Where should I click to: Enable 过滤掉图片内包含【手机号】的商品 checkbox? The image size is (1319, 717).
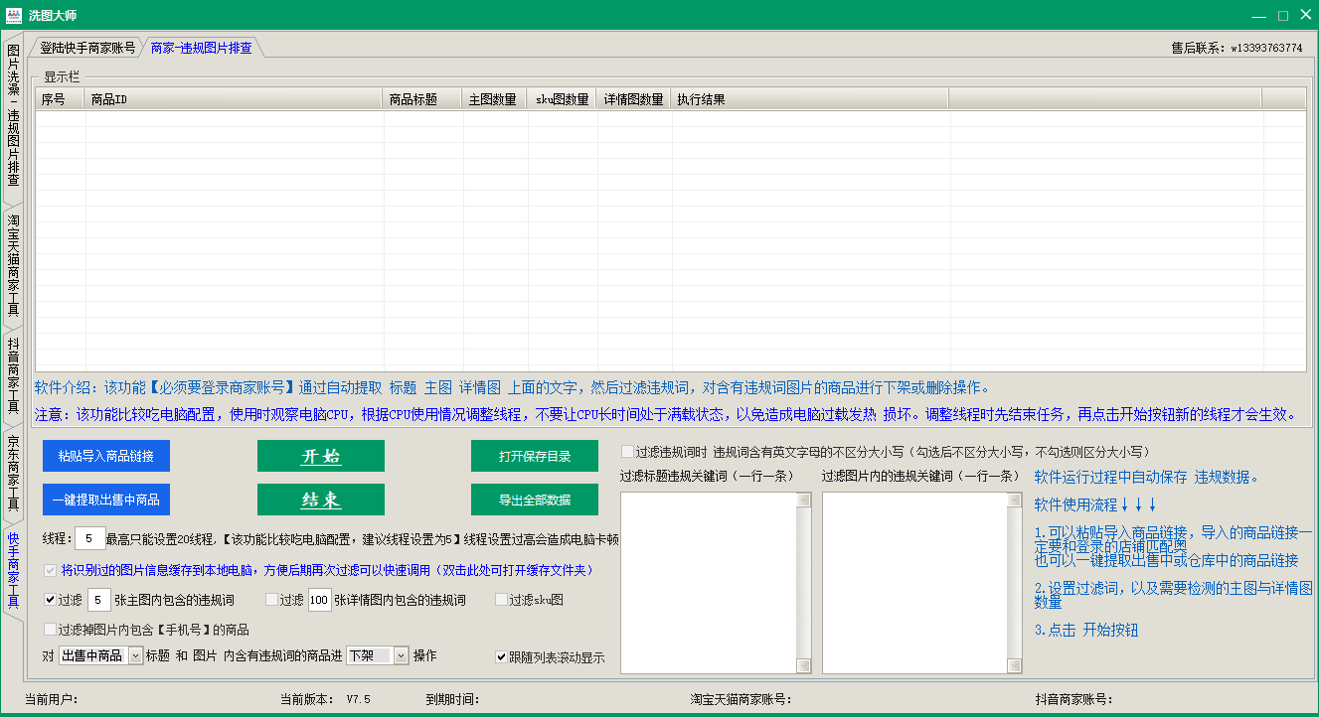tap(51, 630)
